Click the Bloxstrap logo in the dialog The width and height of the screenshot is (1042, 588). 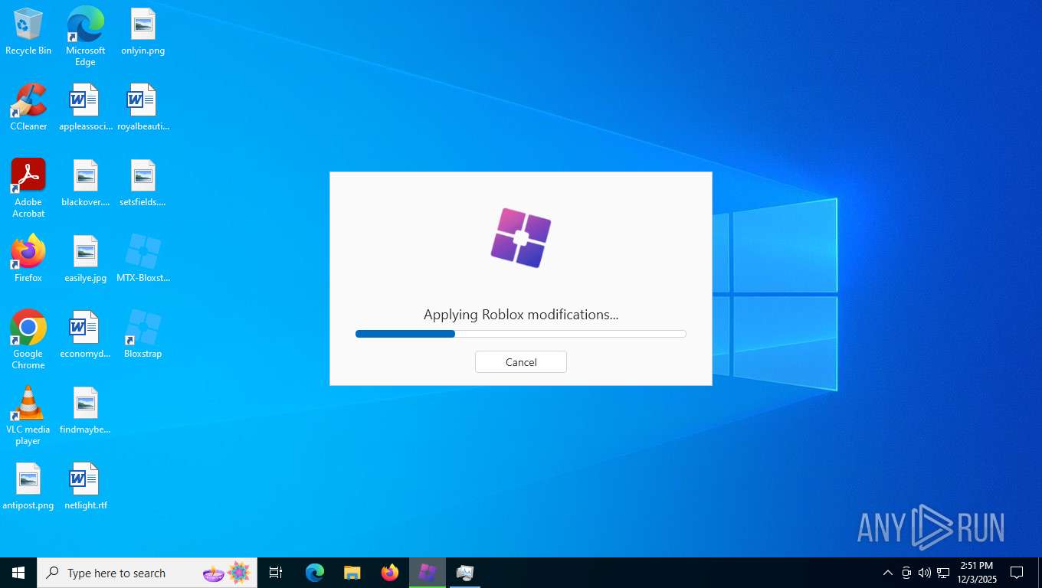[x=521, y=238]
